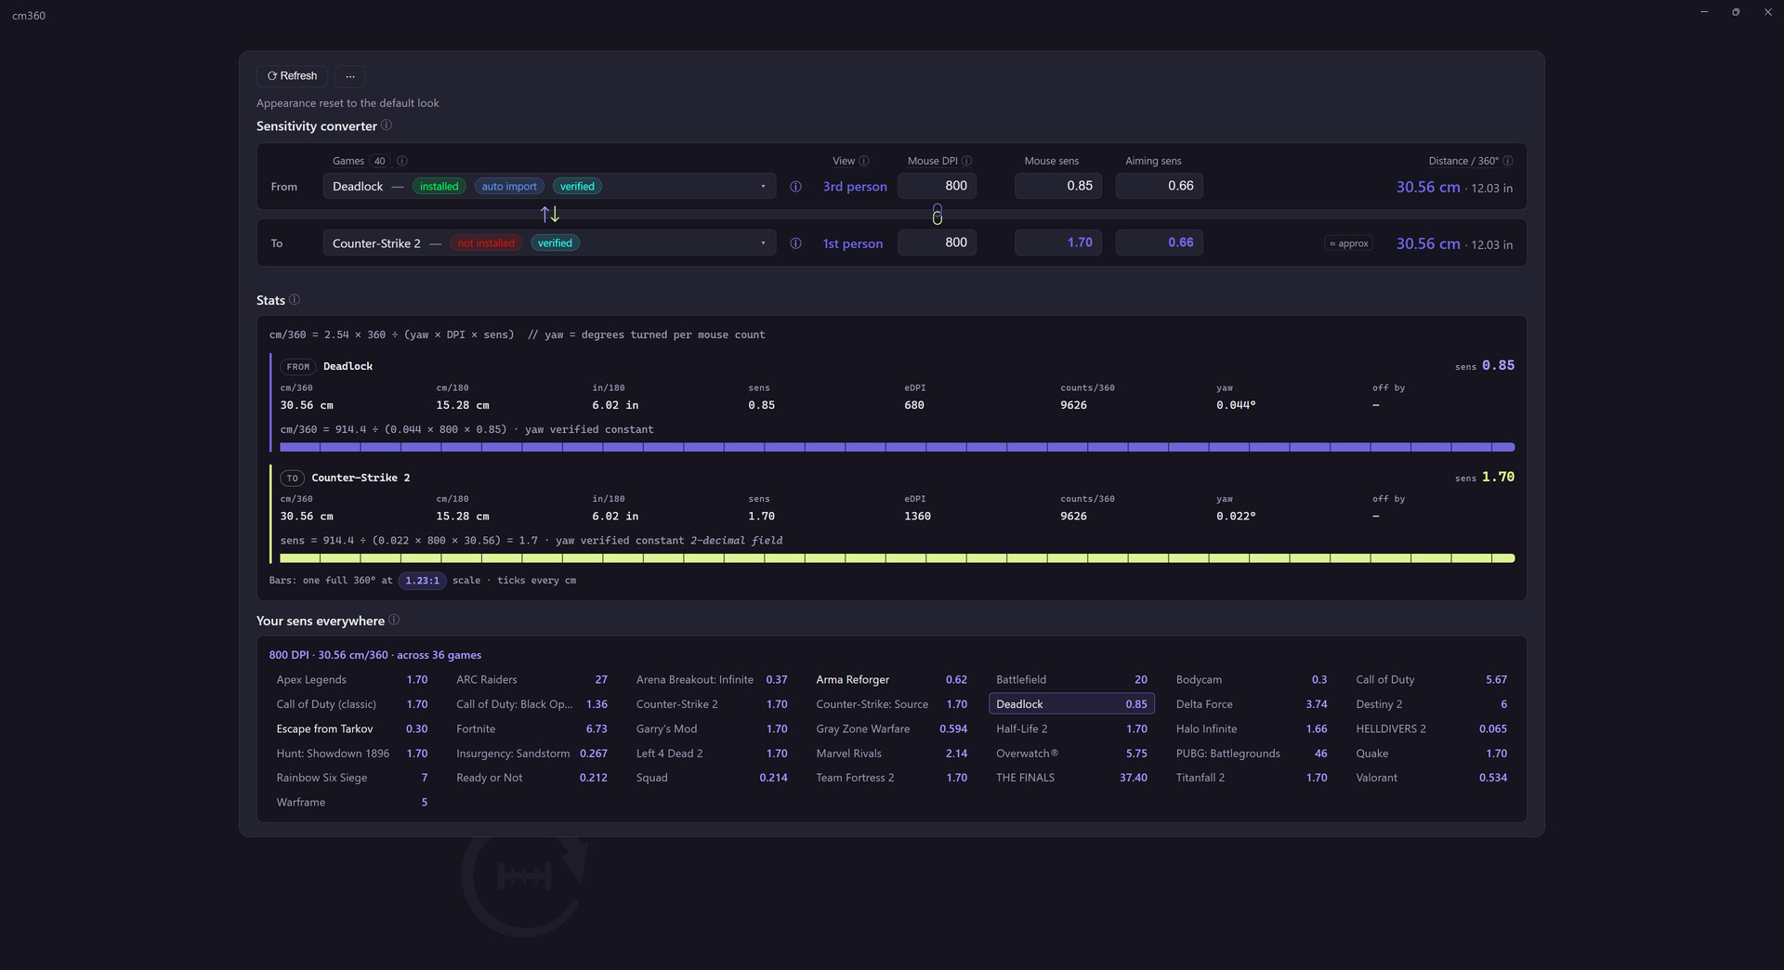Click the info icon beside Sensitivity converter
The height and width of the screenshot is (970, 1784).
[387, 125]
